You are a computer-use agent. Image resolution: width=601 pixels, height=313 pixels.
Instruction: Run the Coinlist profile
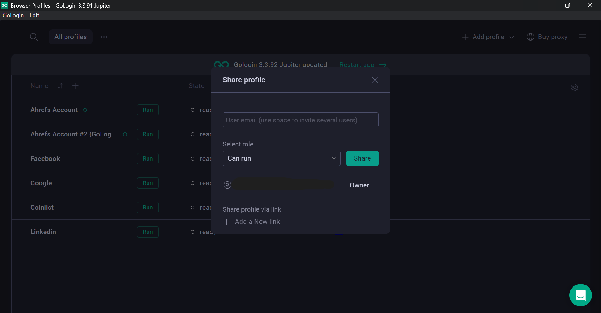click(x=148, y=208)
